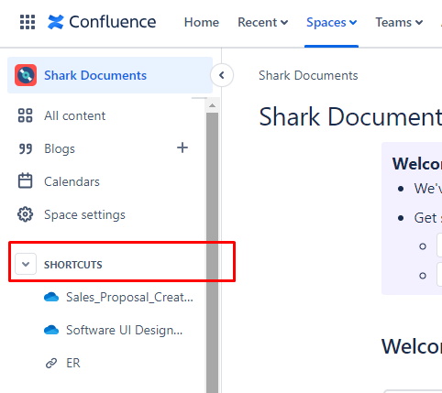Expand the Teams dropdown menu

pyautogui.click(x=399, y=22)
